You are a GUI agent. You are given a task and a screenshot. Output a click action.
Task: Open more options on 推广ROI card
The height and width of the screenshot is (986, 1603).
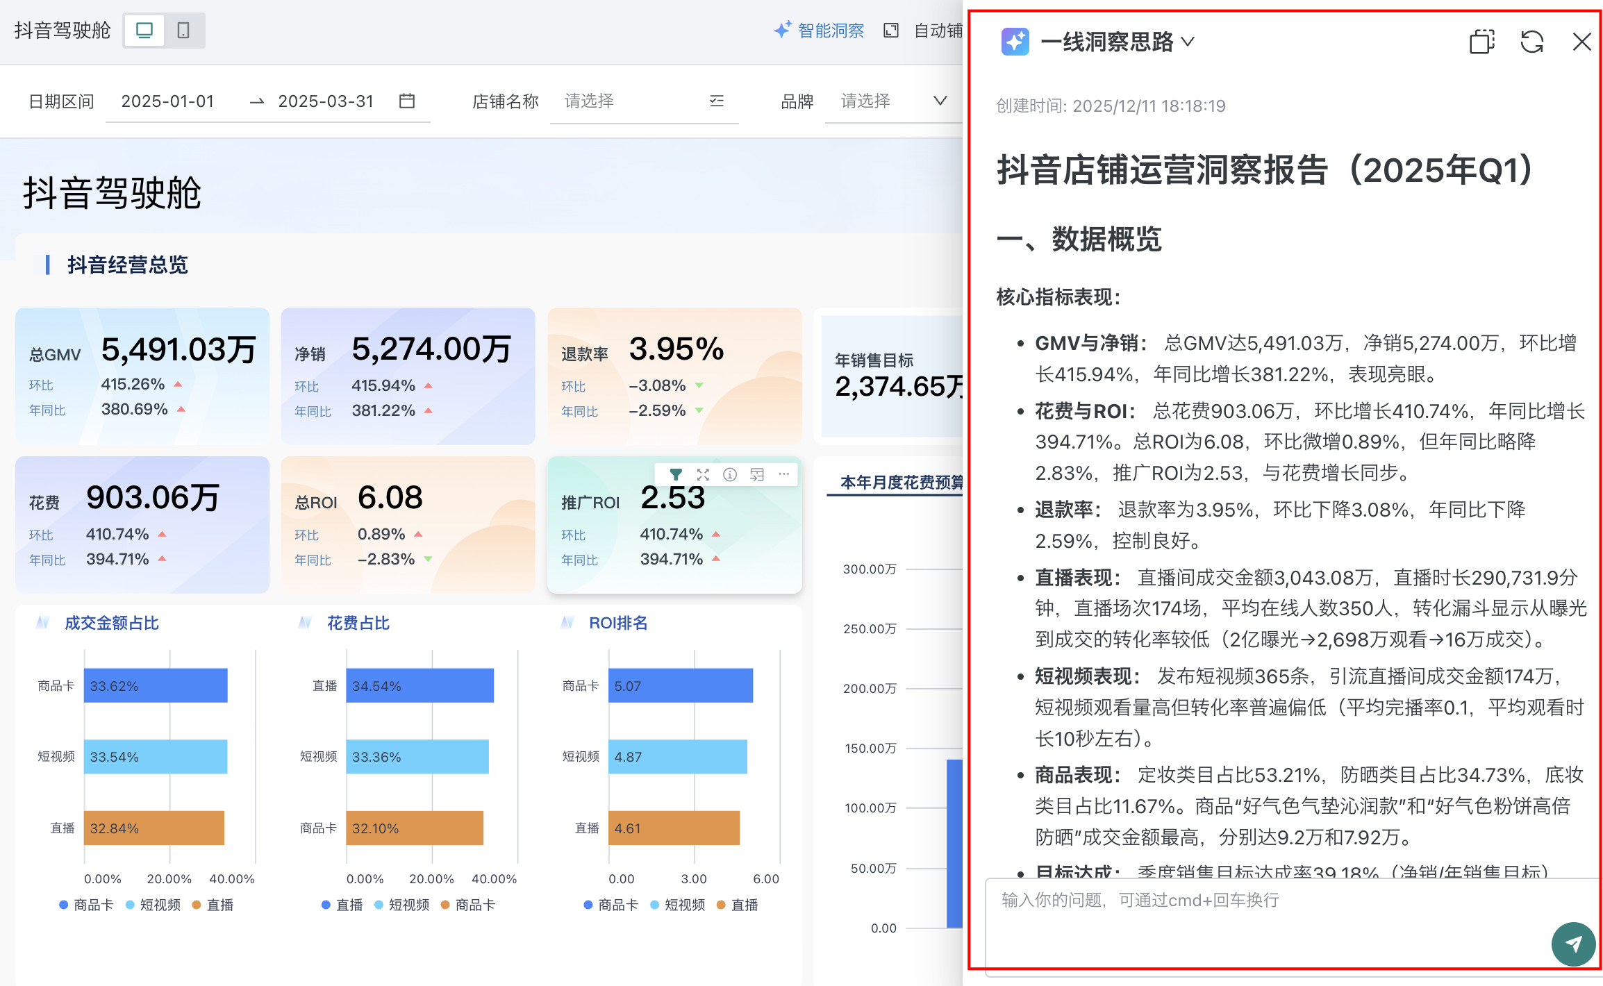pyautogui.click(x=783, y=474)
